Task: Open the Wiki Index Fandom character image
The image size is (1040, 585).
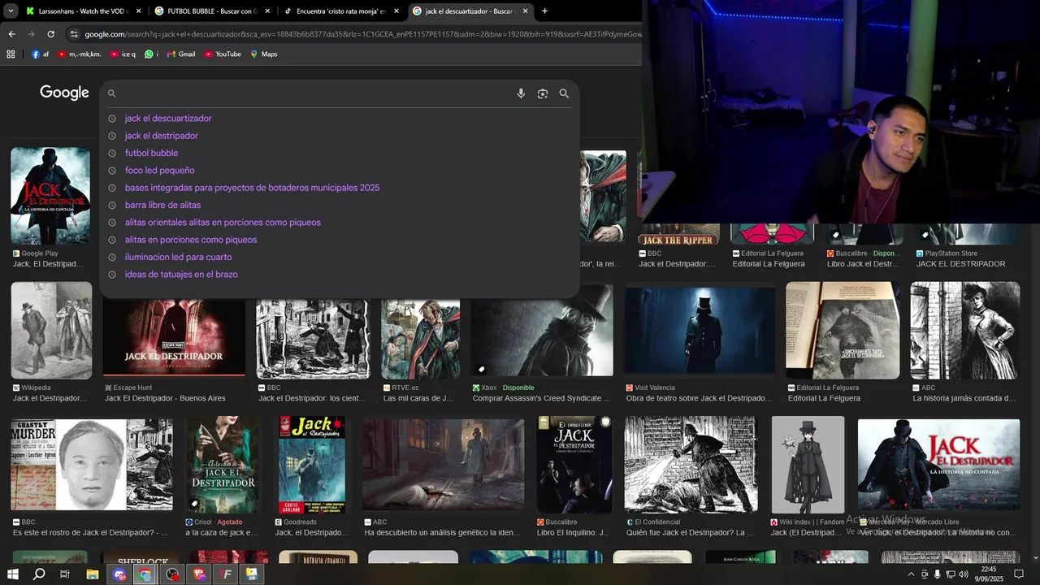Action: click(808, 465)
